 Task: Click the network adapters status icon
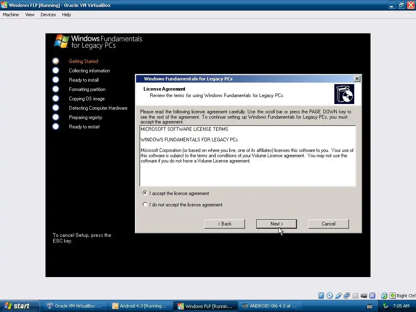pyautogui.click(x=347, y=296)
